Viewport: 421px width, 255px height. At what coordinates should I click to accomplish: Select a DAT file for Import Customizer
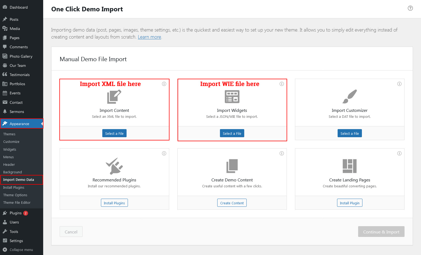[349, 133]
